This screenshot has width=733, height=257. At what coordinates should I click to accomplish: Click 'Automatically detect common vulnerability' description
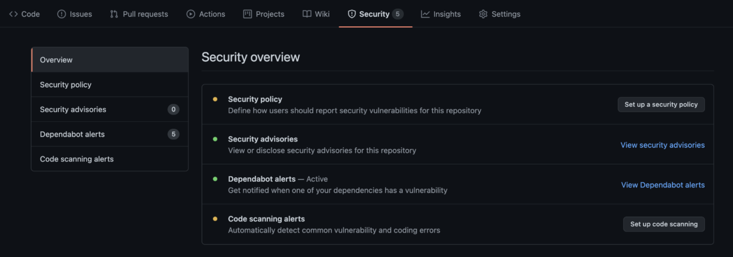pos(334,230)
